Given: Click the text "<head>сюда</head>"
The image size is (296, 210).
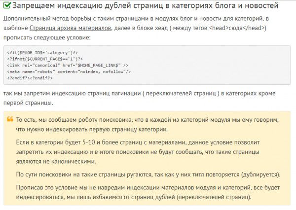Looking at the screenshot, I should pyautogui.click(x=237, y=28).
